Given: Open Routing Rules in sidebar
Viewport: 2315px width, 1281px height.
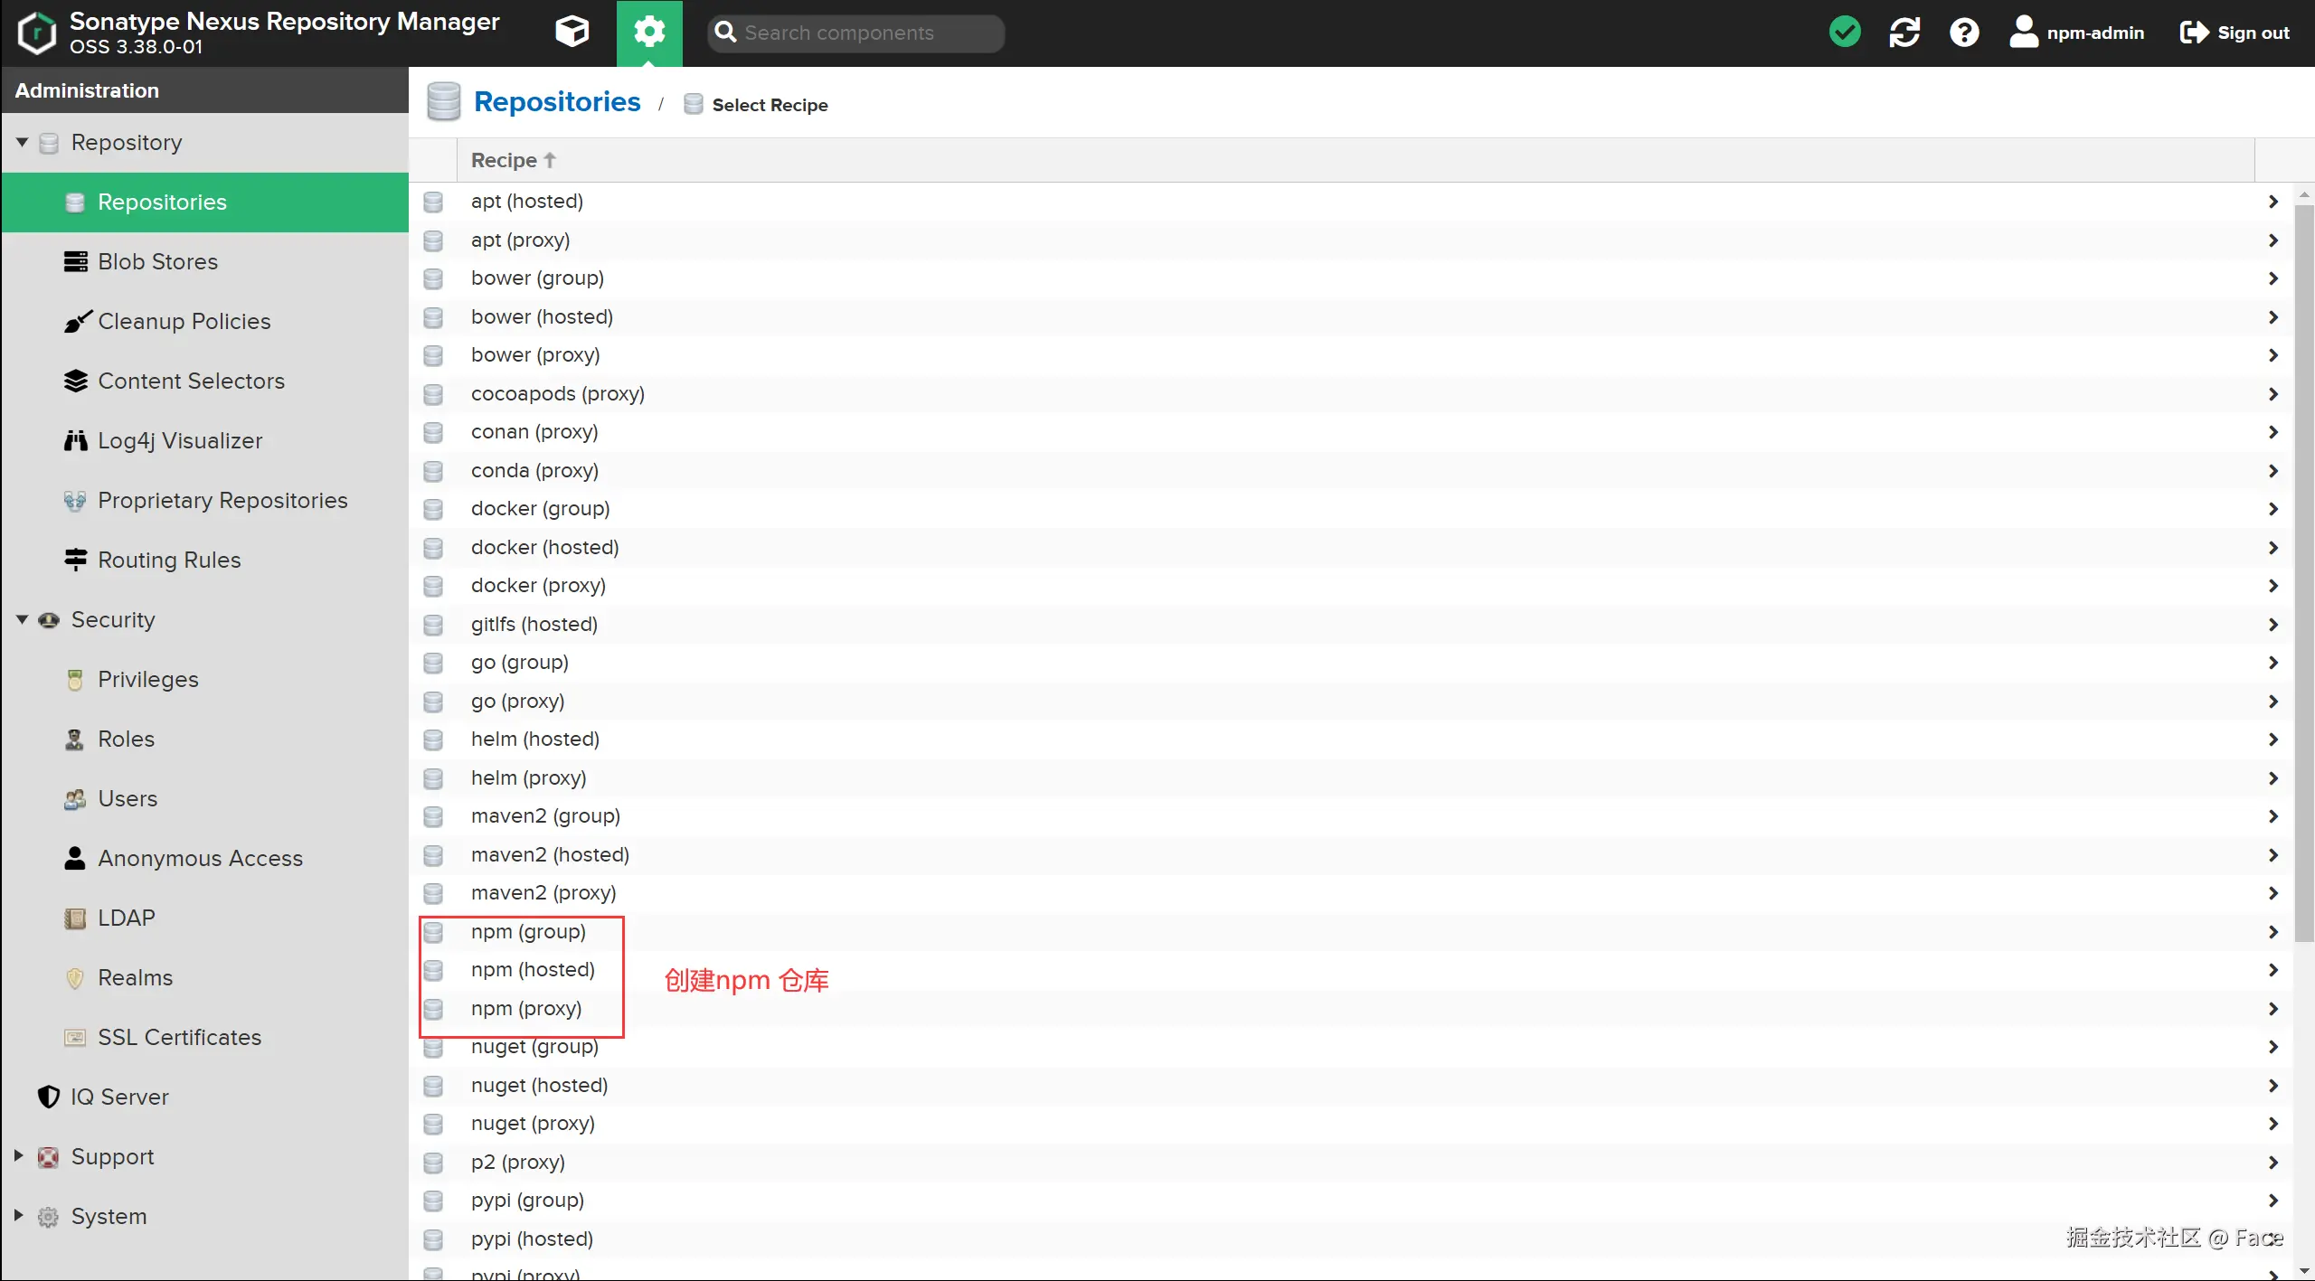Looking at the screenshot, I should [x=169, y=560].
